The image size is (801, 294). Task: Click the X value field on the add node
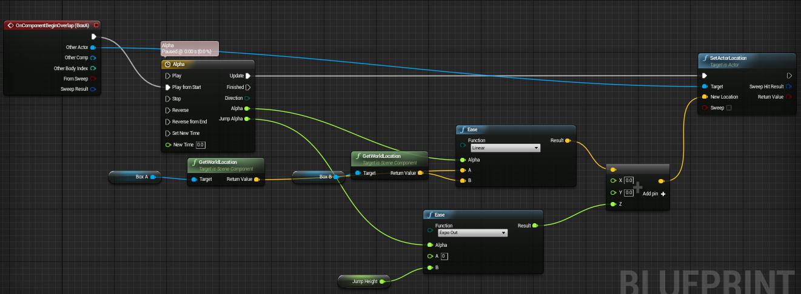(629, 180)
